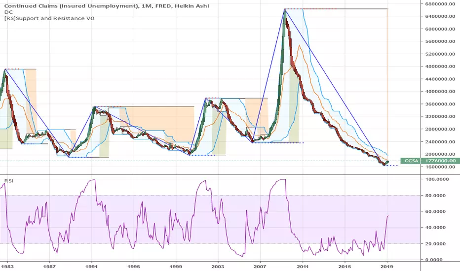Screen dimensions: 460x271
Task: Click the 2000000.00 price axis label
Action: click(x=440, y=154)
